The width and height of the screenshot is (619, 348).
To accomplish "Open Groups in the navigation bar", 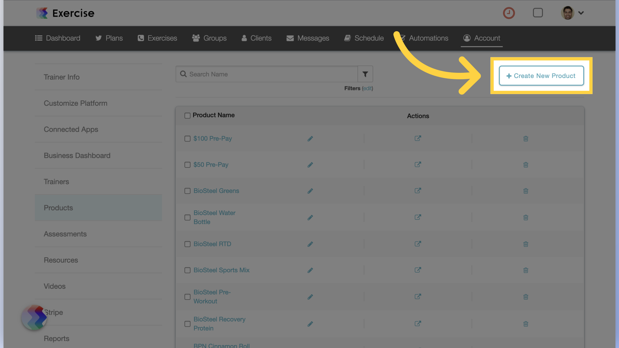I will click(209, 38).
